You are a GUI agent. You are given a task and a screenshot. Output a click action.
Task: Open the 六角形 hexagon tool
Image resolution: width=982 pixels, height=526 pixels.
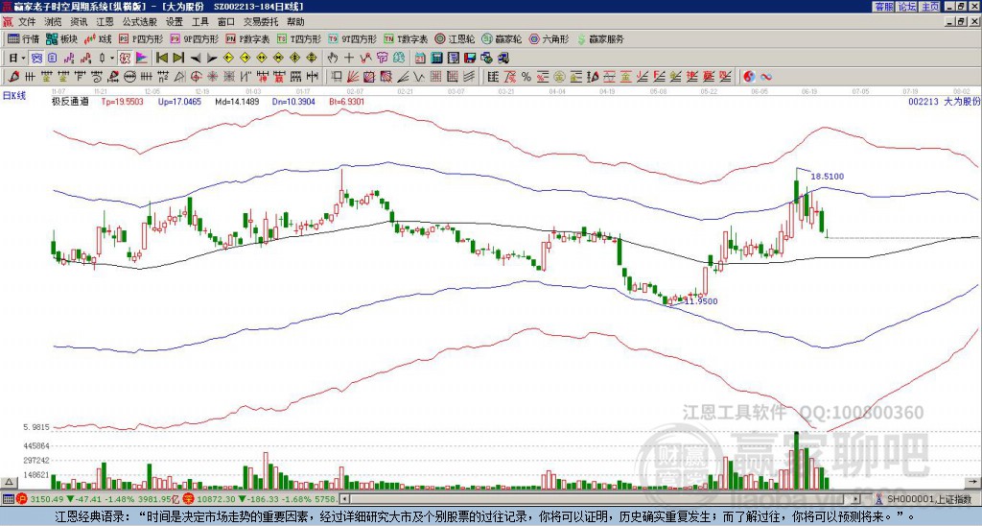click(549, 38)
